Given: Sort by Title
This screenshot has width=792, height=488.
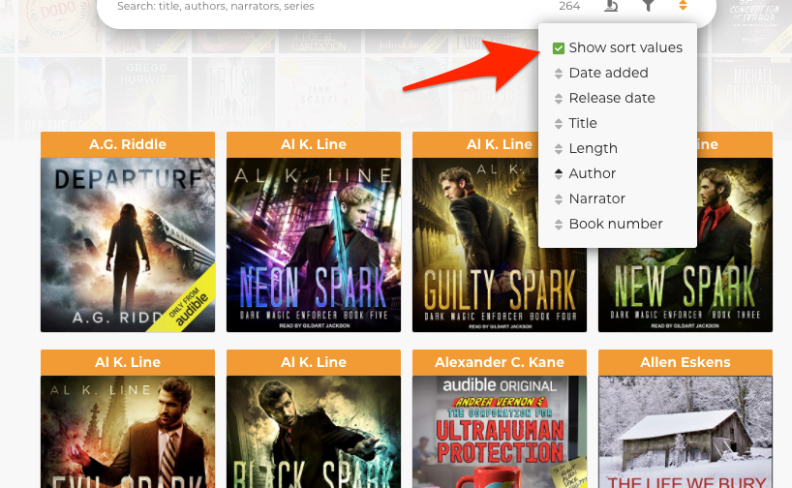Looking at the screenshot, I should click(x=583, y=123).
